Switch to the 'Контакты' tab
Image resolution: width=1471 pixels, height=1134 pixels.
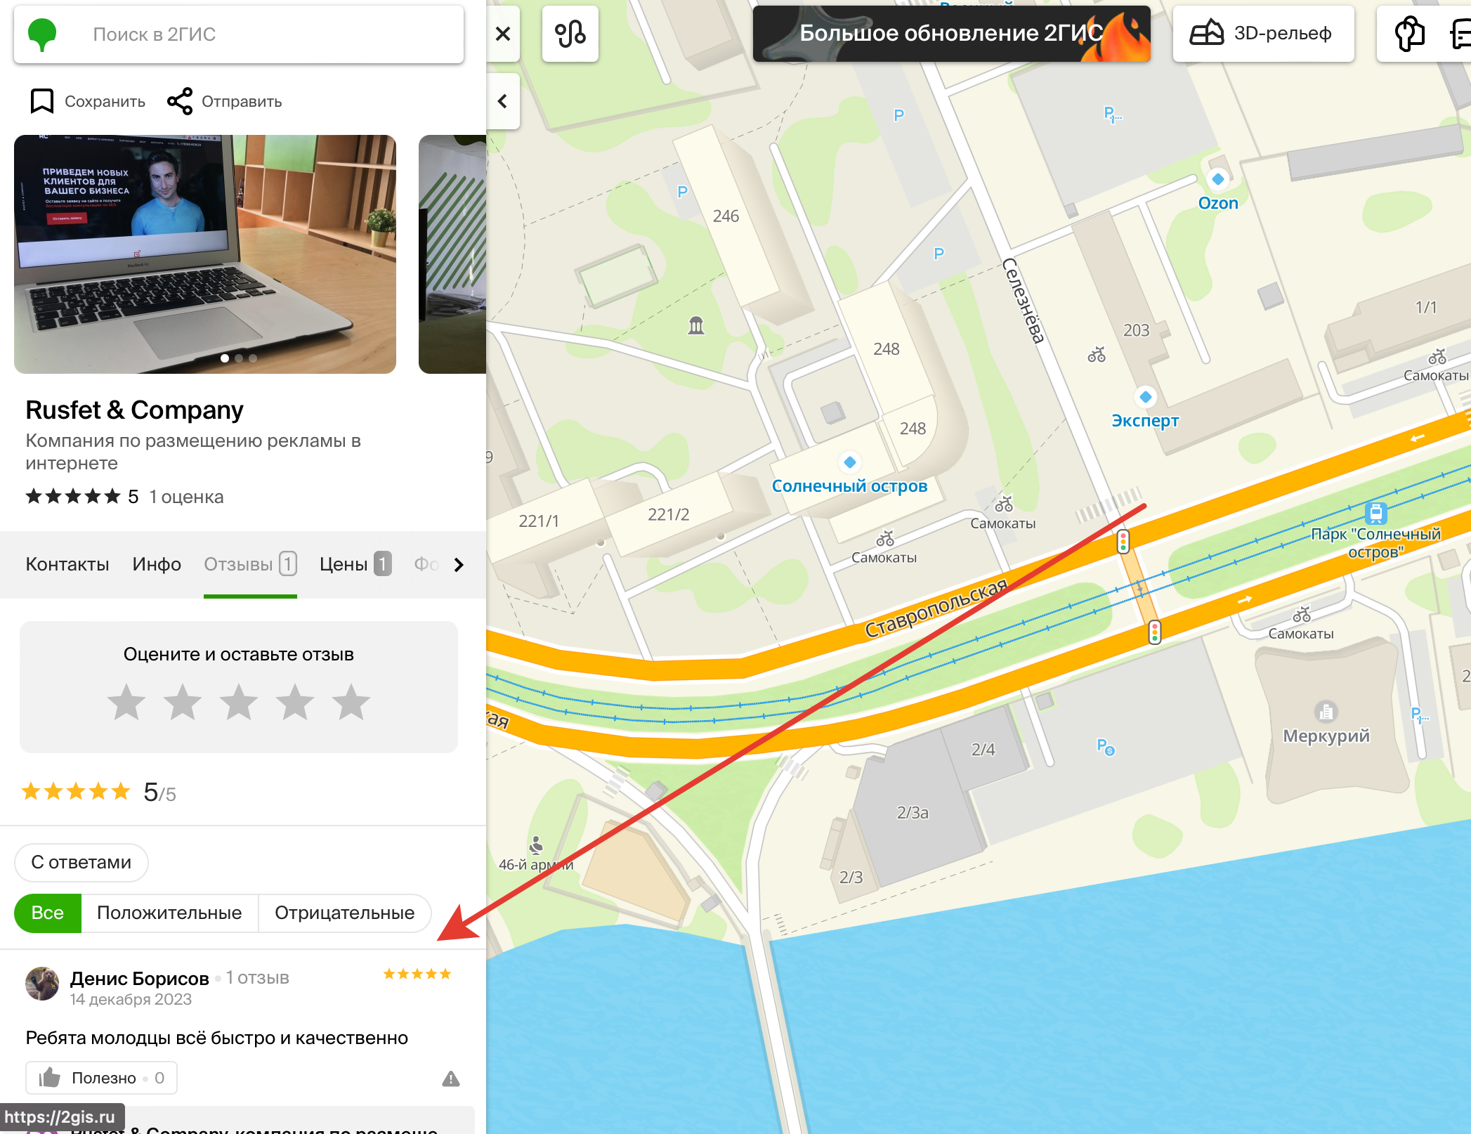67,564
